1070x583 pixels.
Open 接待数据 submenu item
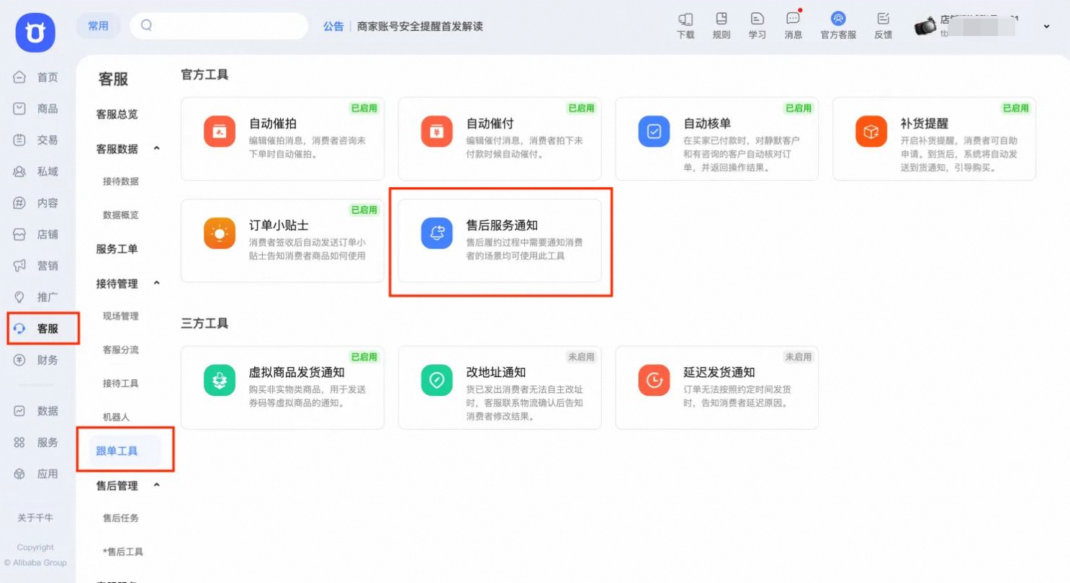pos(120,181)
